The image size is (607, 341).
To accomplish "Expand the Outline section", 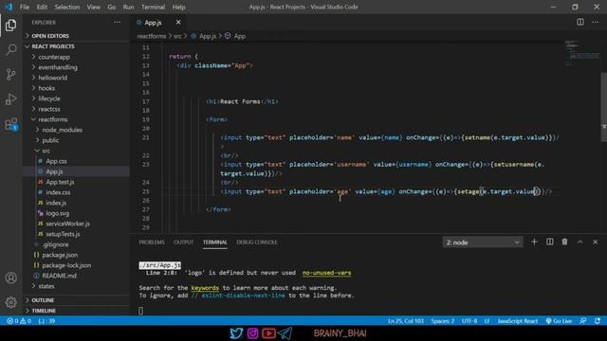I will (76, 300).
